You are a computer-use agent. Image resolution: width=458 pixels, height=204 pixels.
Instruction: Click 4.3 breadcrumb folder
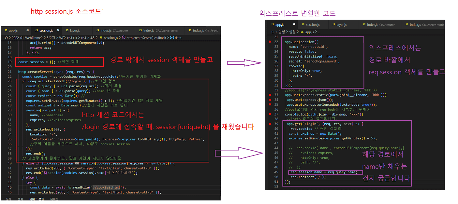(x=93, y=38)
